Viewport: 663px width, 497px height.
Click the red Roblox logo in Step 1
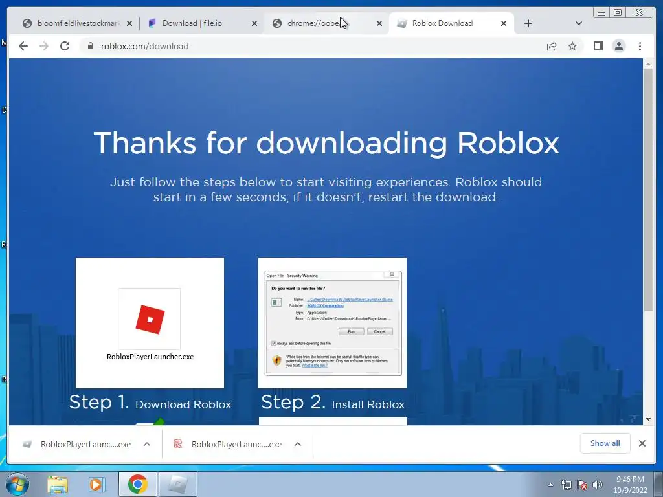coord(150,319)
